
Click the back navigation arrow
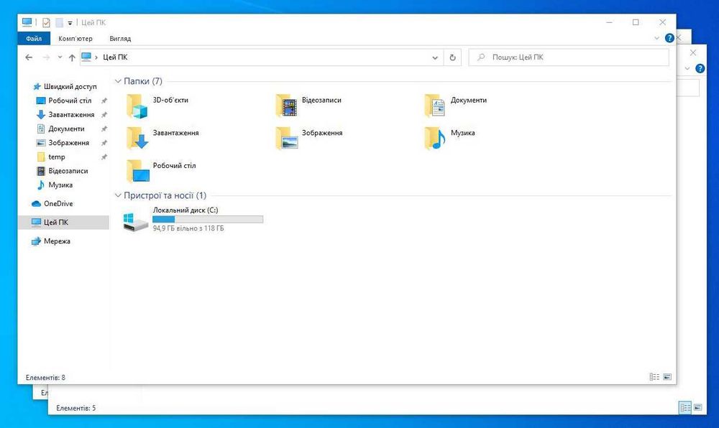click(x=29, y=57)
